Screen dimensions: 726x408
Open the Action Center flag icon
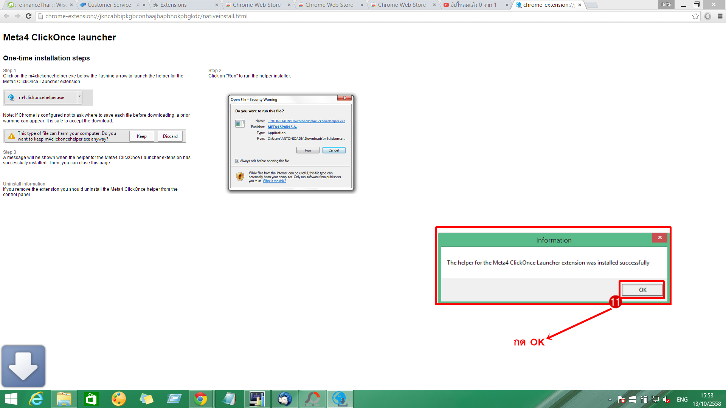pyautogui.click(x=621, y=399)
